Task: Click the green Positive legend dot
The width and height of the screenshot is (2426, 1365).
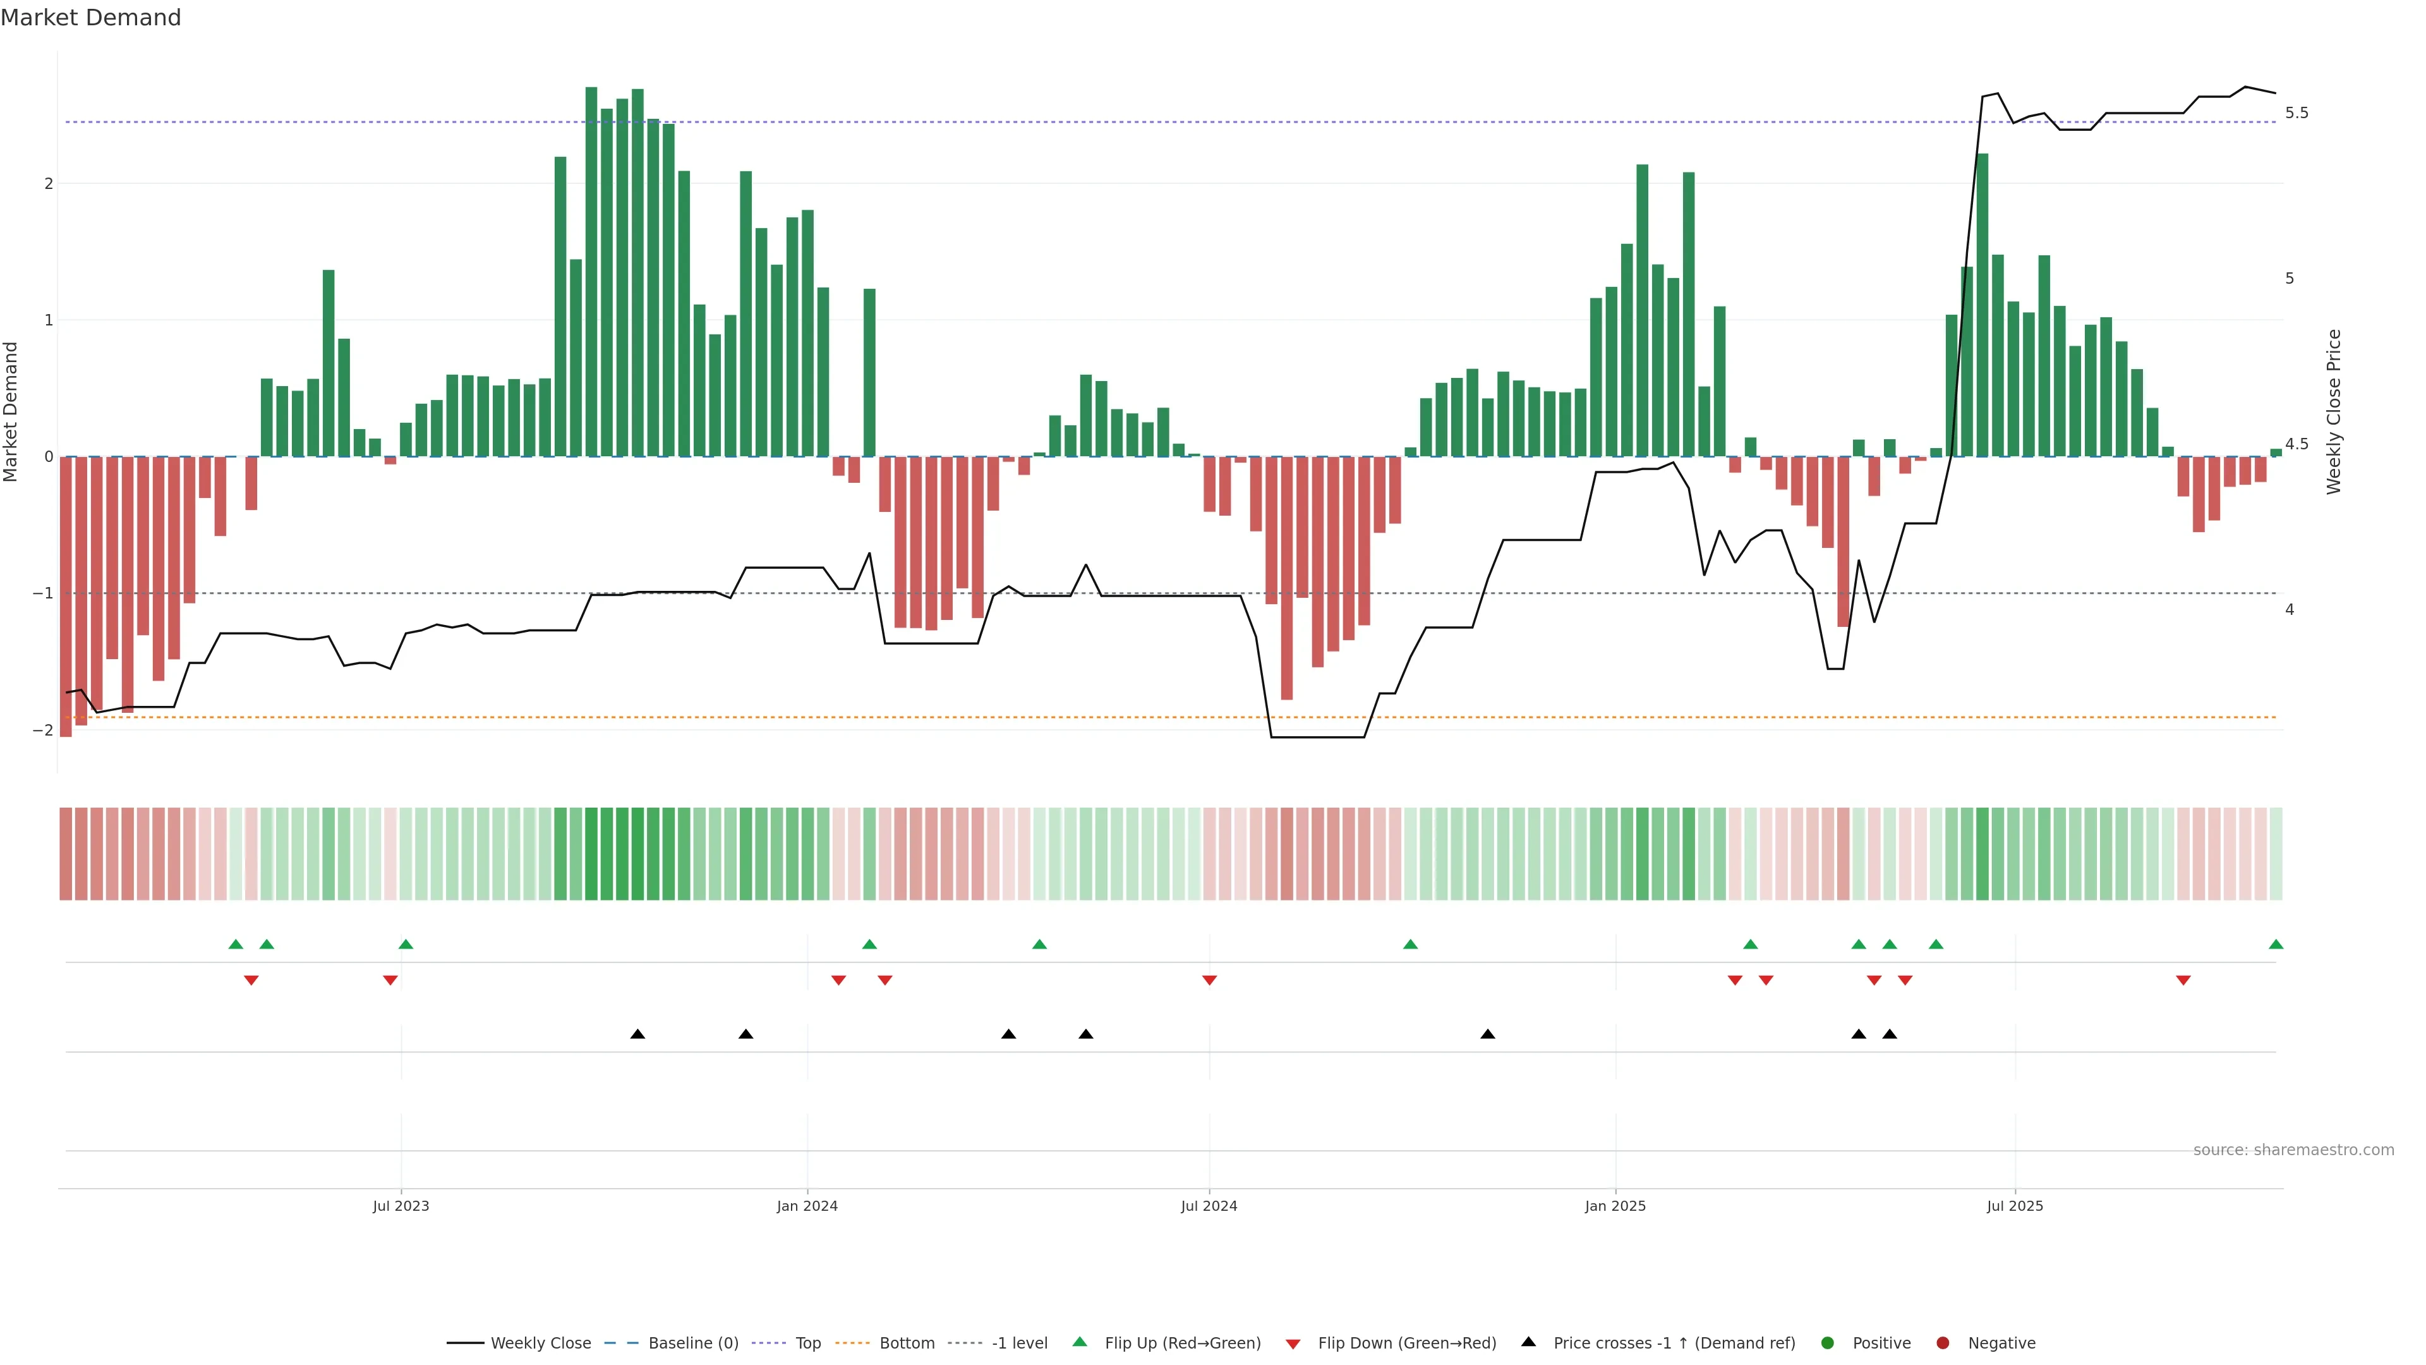Action: (x=1828, y=1342)
